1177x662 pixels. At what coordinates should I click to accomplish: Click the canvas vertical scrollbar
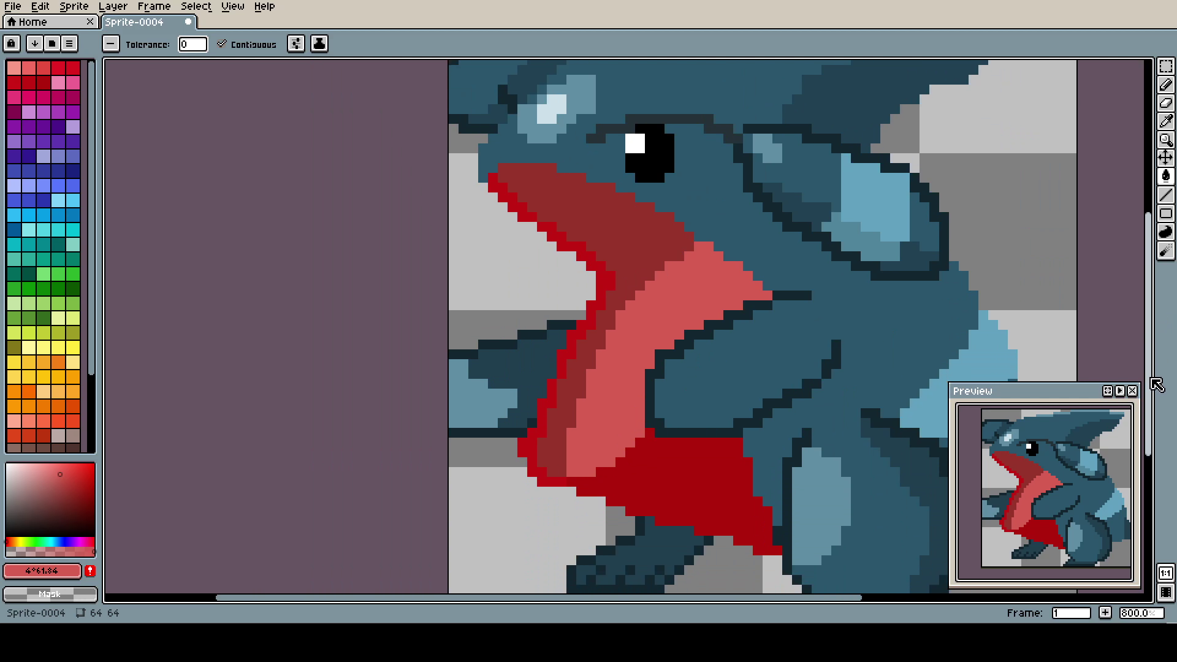[x=1148, y=334]
